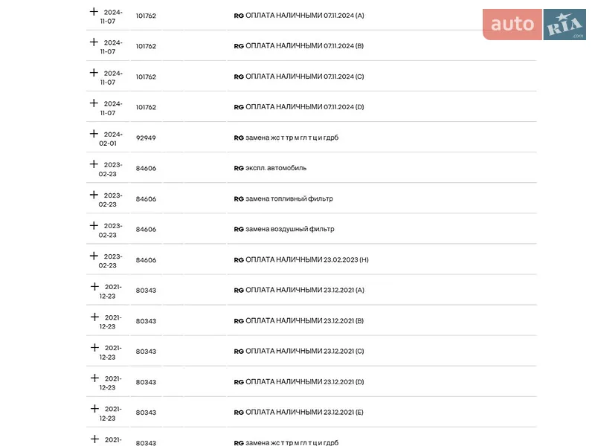Select the экспл. автомобиль entry text

(276, 168)
